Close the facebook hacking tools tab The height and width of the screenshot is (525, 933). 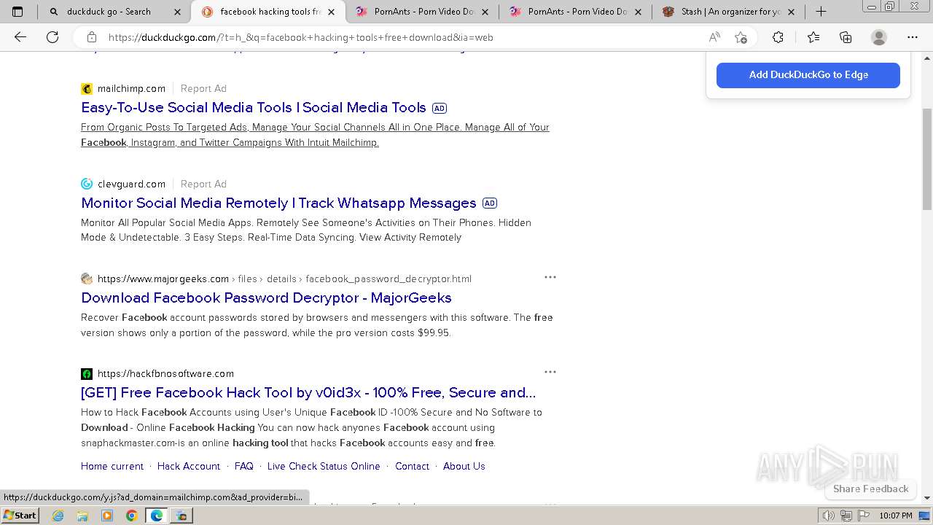pyautogui.click(x=332, y=12)
